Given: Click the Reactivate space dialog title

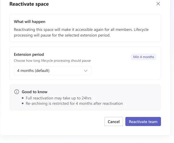Looking at the screenshot, I should [x=29, y=4].
